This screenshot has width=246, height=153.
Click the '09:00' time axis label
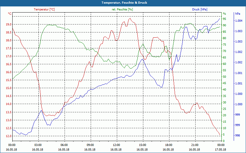(x=90, y=145)
